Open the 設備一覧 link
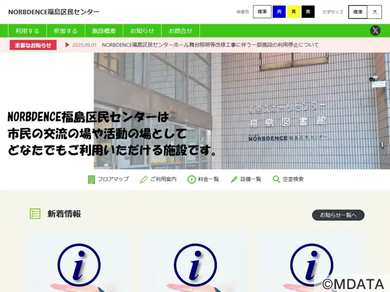The height and width of the screenshot is (292, 390). click(251, 179)
